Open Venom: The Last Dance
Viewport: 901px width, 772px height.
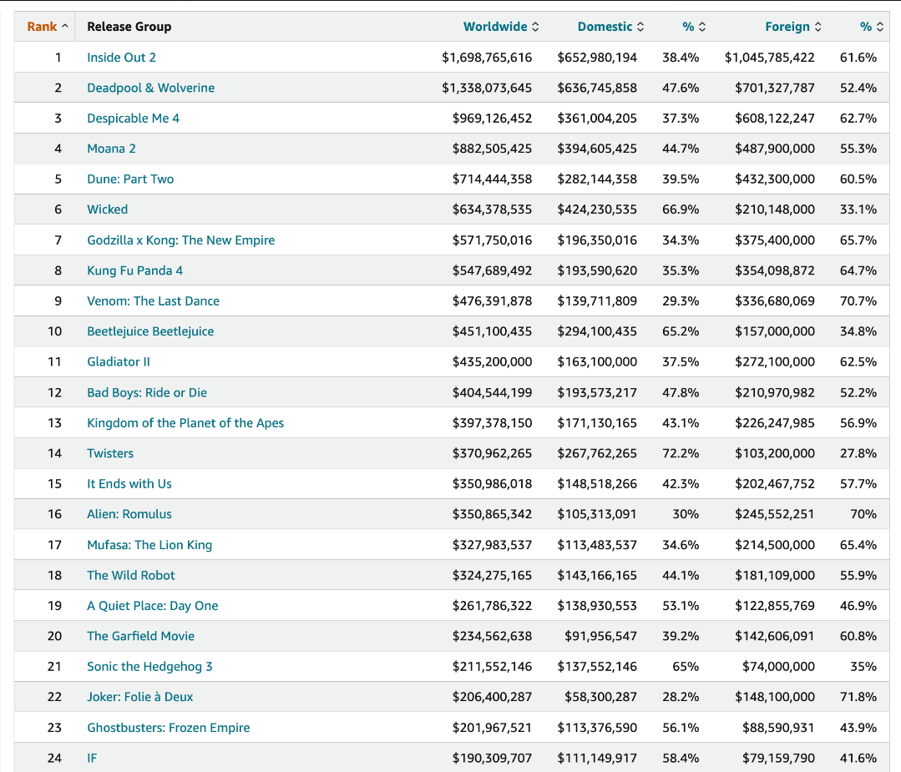click(153, 301)
